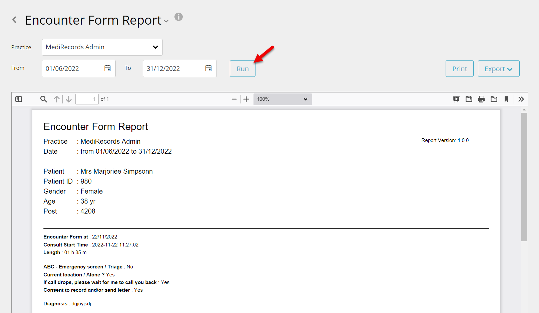Go to previous page arrow
The image size is (539, 313).
pyautogui.click(x=57, y=99)
